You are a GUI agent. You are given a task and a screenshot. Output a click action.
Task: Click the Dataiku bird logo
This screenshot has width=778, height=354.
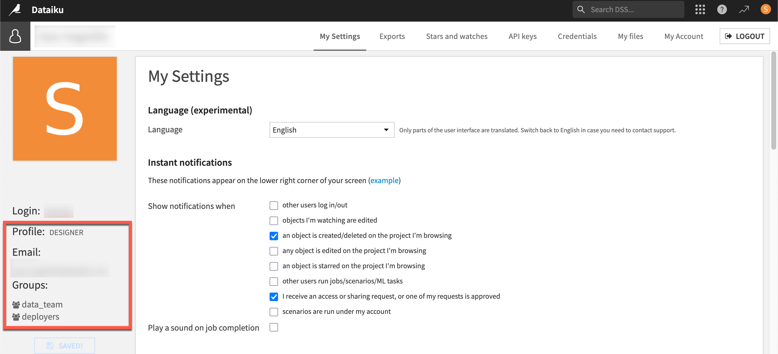pos(15,10)
